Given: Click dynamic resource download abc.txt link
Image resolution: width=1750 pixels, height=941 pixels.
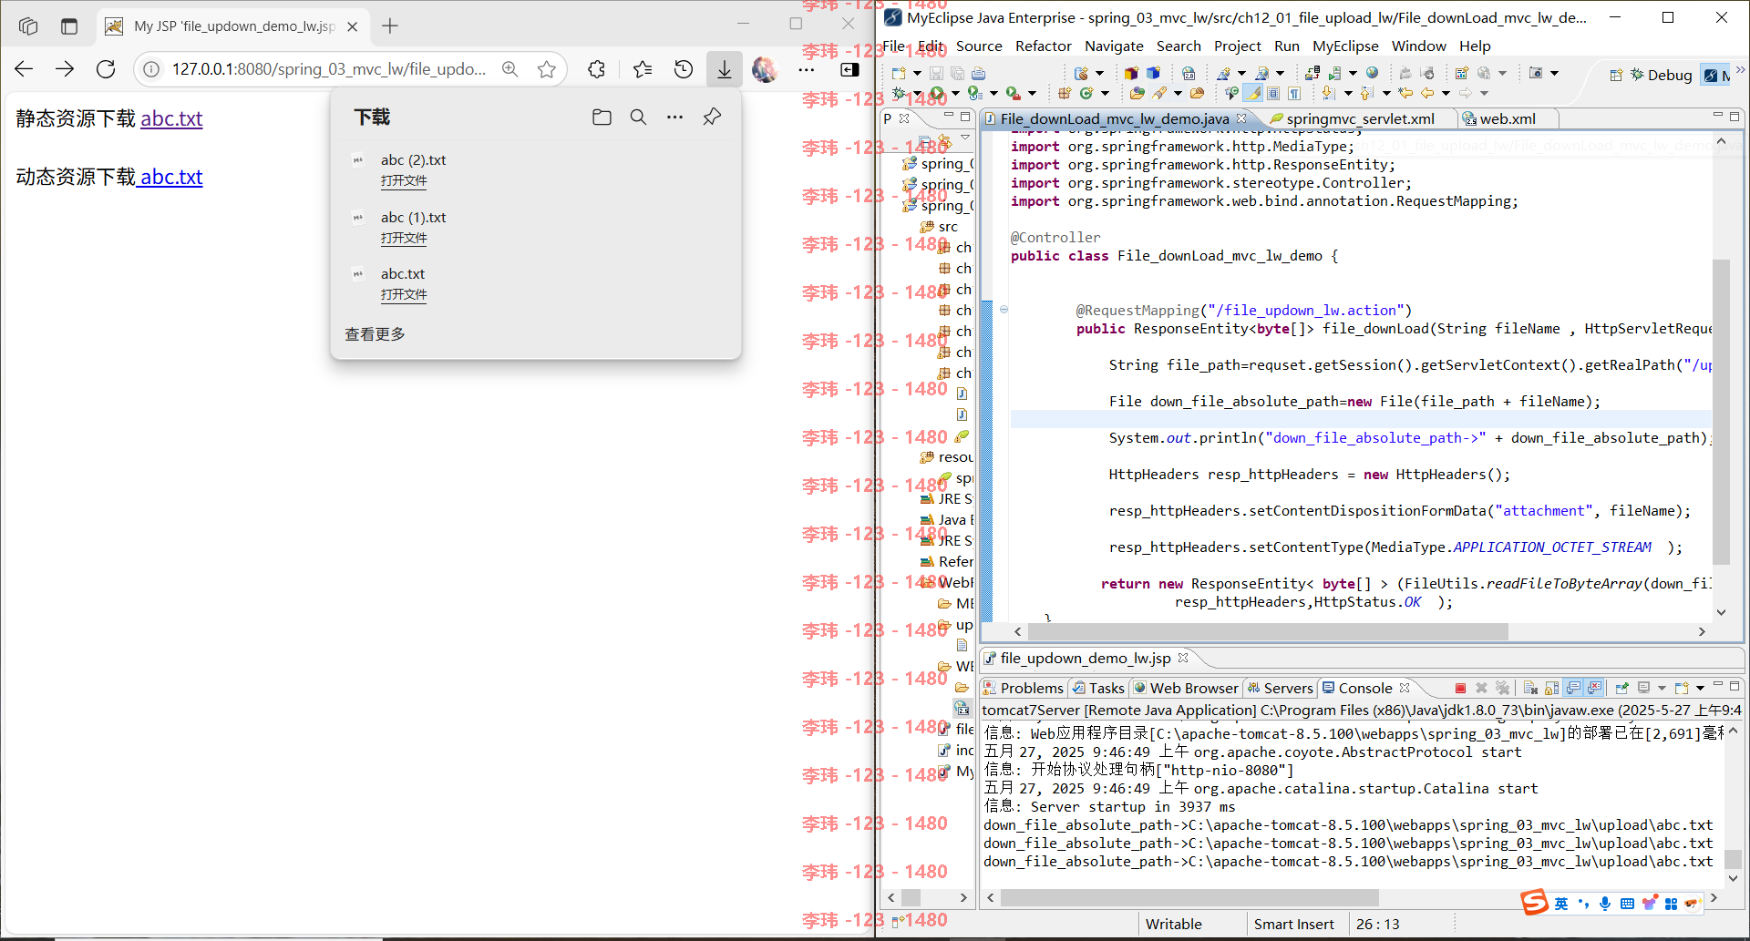Looking at the screenshot, I should 171,177.
